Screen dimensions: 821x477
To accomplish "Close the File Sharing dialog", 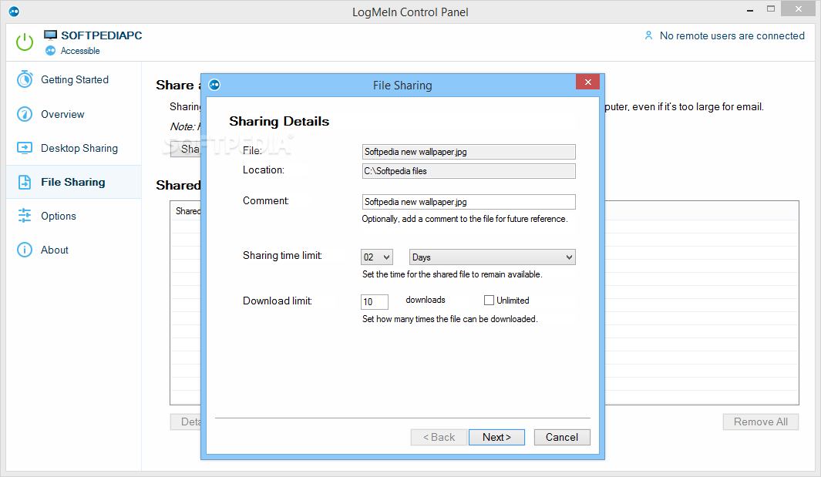I will 588,82.
